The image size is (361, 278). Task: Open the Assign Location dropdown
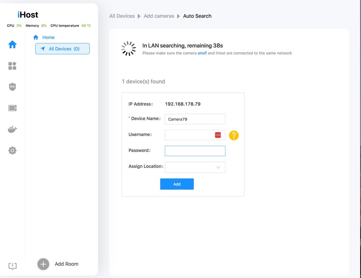coord(195,167)
